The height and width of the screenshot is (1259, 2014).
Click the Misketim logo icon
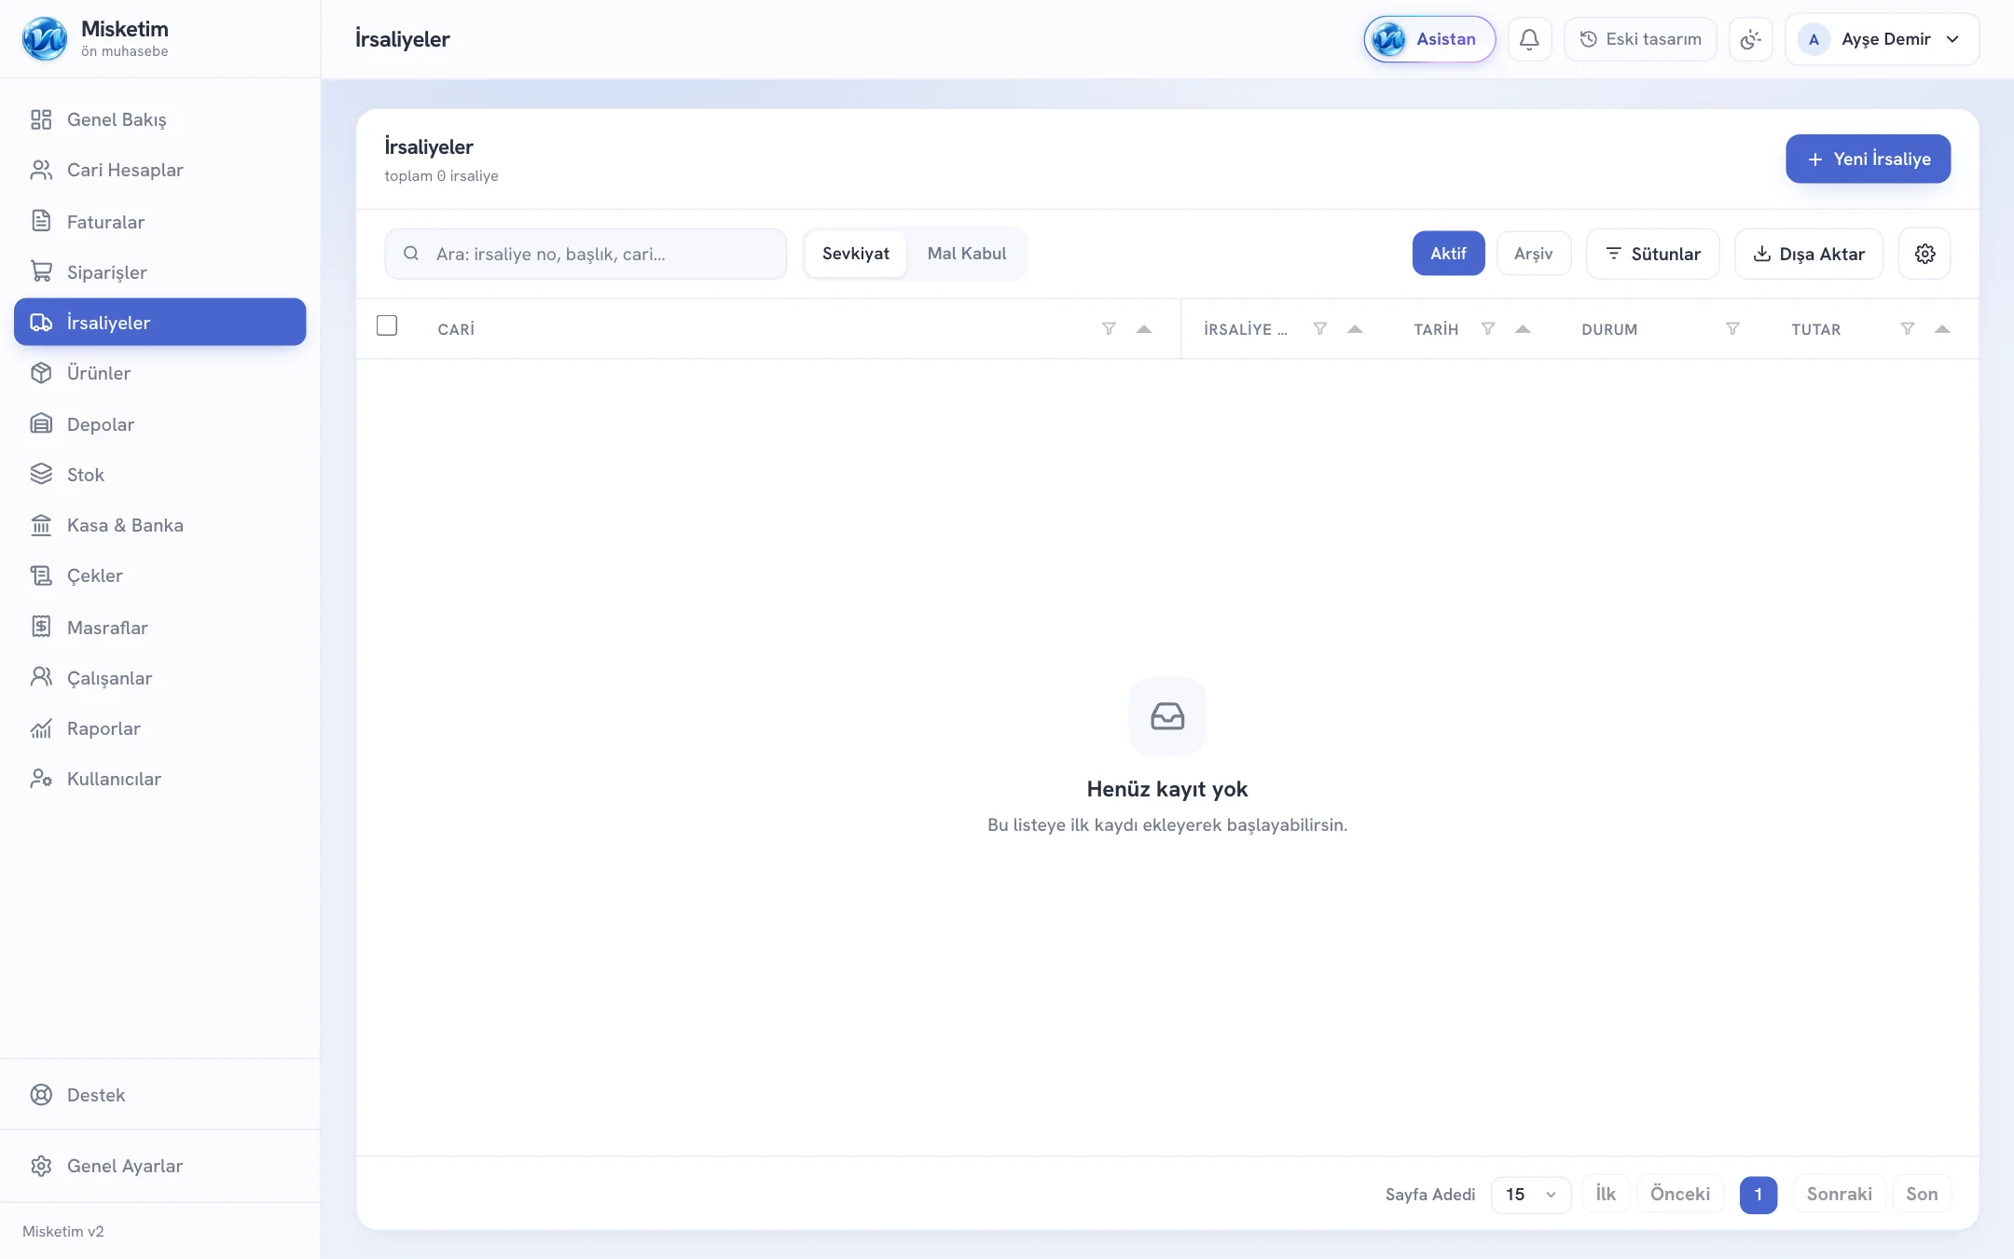(x=45, y=39)
